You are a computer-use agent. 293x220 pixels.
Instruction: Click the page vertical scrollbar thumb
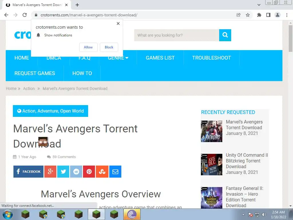[x=290, y=38]
